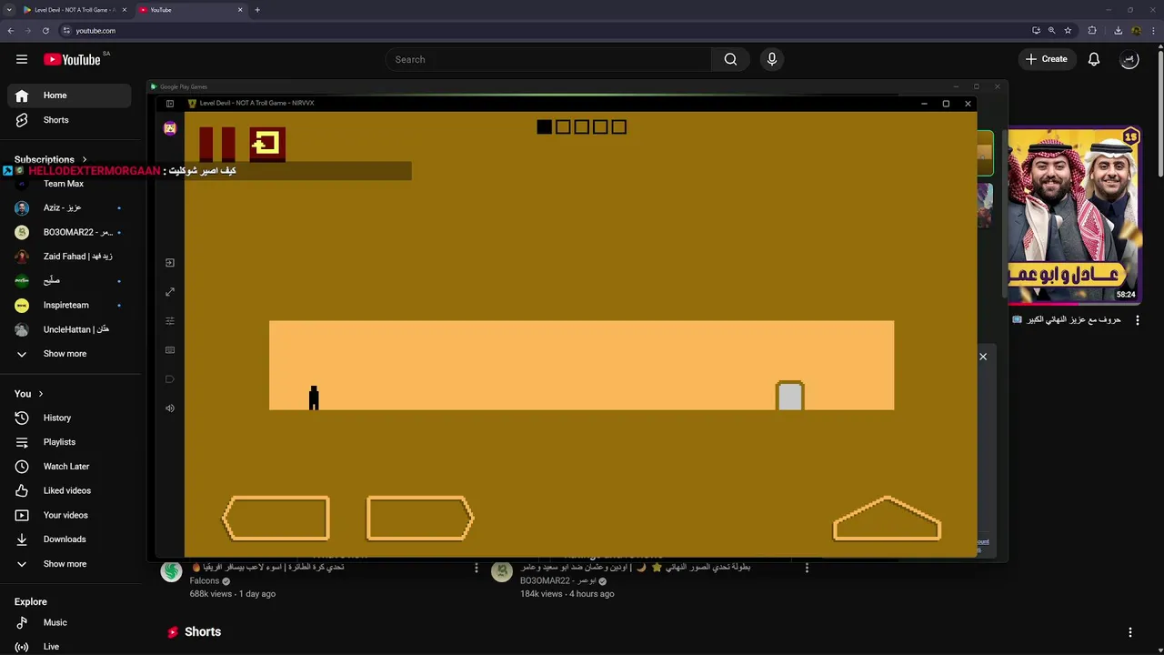The height and width of the screenshot is (655, 1164).
Task: Tap the move-right arrow game control
Action: pos(420,519)
